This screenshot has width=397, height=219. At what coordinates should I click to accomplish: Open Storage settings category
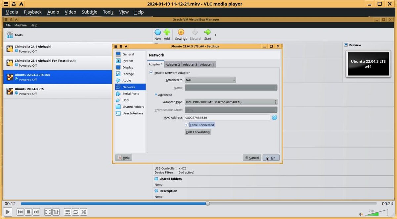point(130,74)
